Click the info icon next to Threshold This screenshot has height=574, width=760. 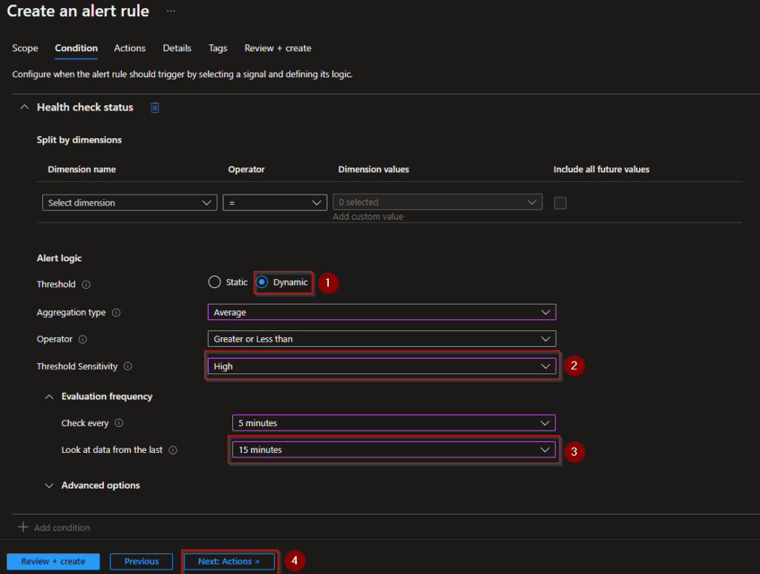(86, 284)
